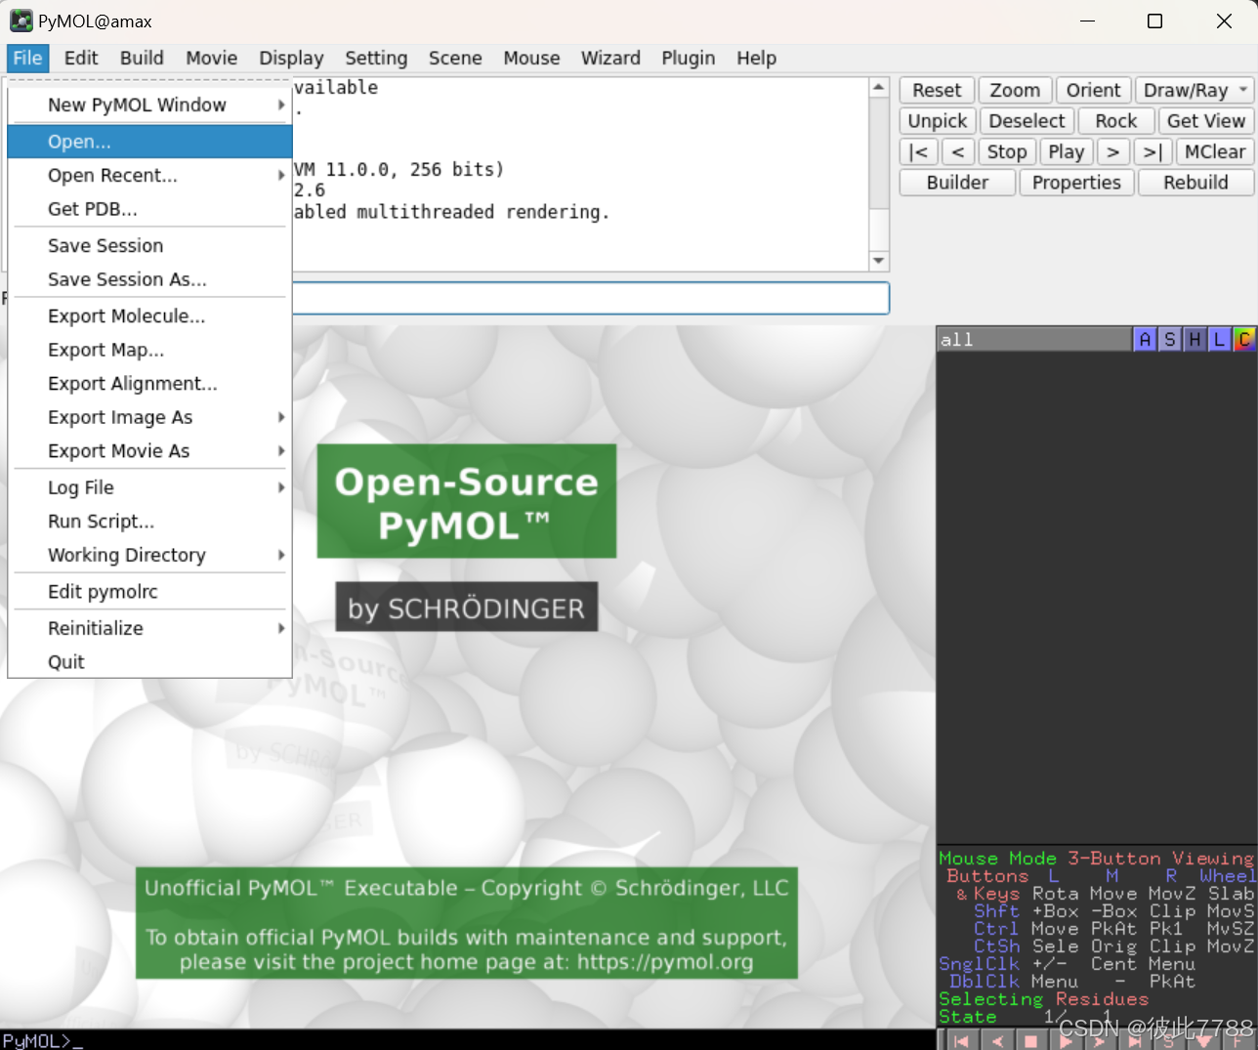Click the PyMOL app icon in title bar
The width and height of the screenshot is (1258, 1050).
tap(21, 21)
